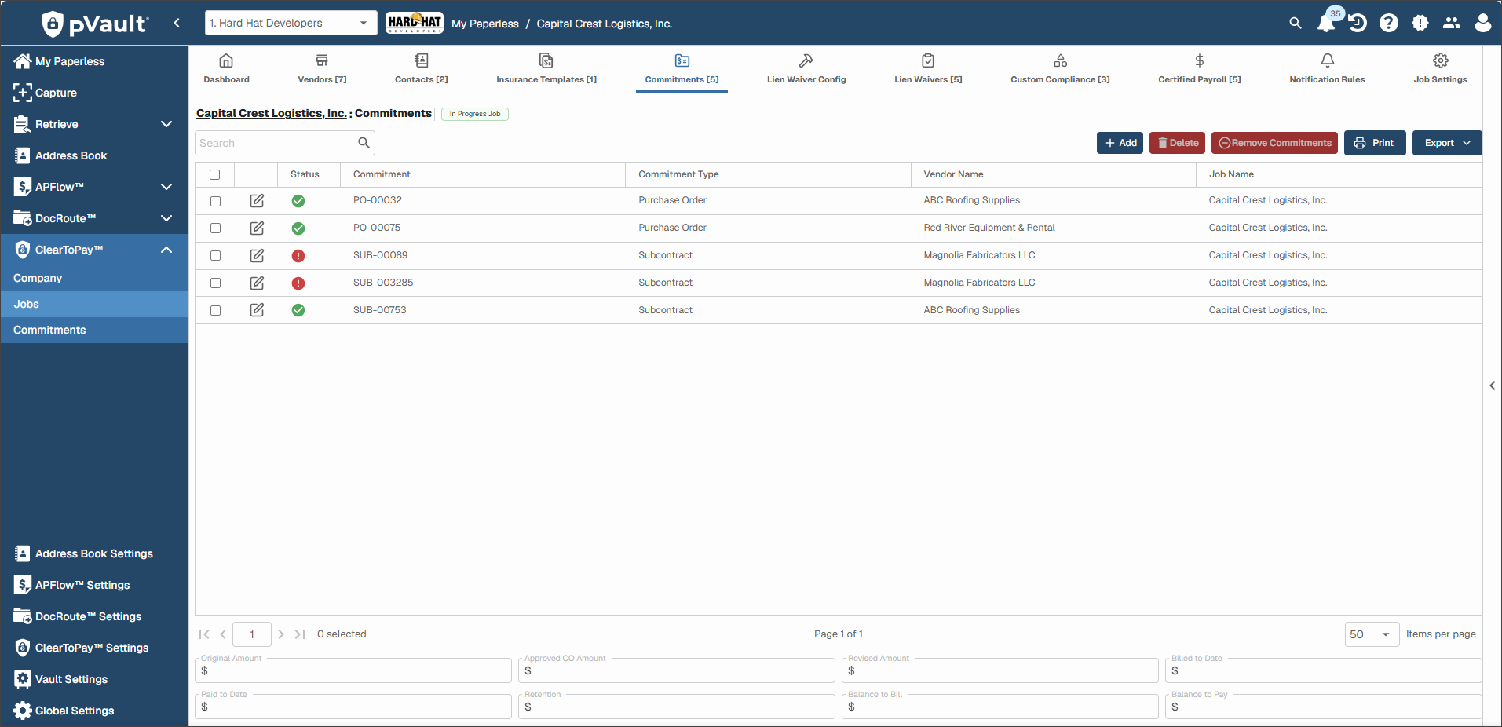Image resolution: width=1502 pixels, height=727 pixels.
Task: Toggle the select-all checkbox in table header
Action: pyautogui.click(x=215, y=175)
